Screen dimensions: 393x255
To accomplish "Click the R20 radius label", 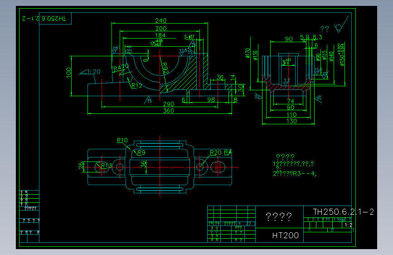I will point(216,152).
